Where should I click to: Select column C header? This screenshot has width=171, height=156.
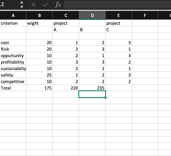click(66, 15)
